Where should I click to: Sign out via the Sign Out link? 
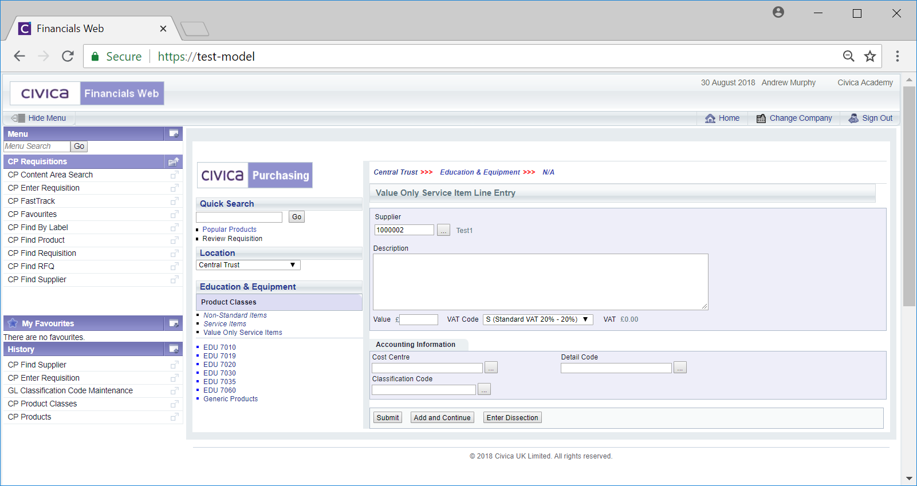(870, 118)
